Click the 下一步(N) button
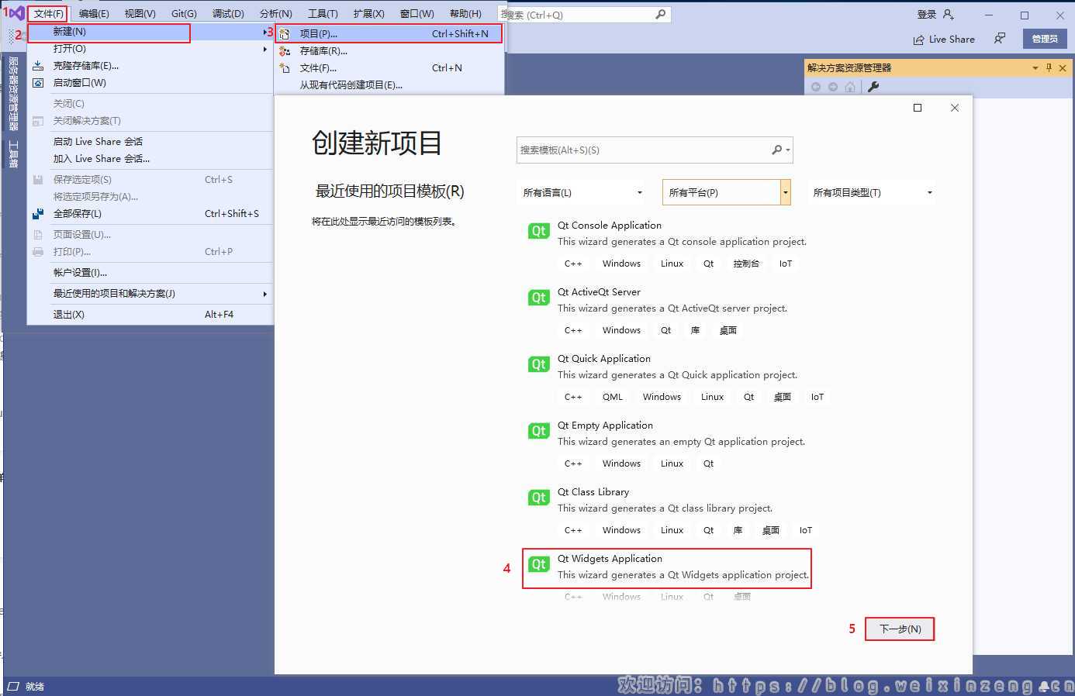This screenshot has height=696, width=1075. coord(899,629)
